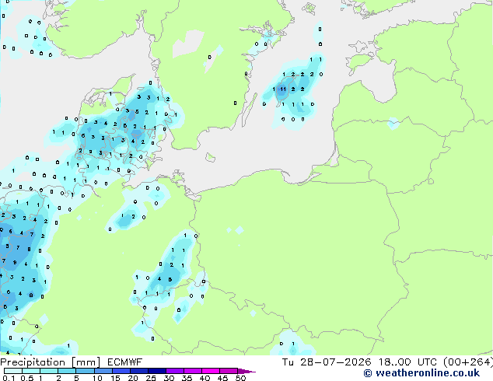
Task: Click the 2–5 mm legend swatch
Action: coord(67,371)
